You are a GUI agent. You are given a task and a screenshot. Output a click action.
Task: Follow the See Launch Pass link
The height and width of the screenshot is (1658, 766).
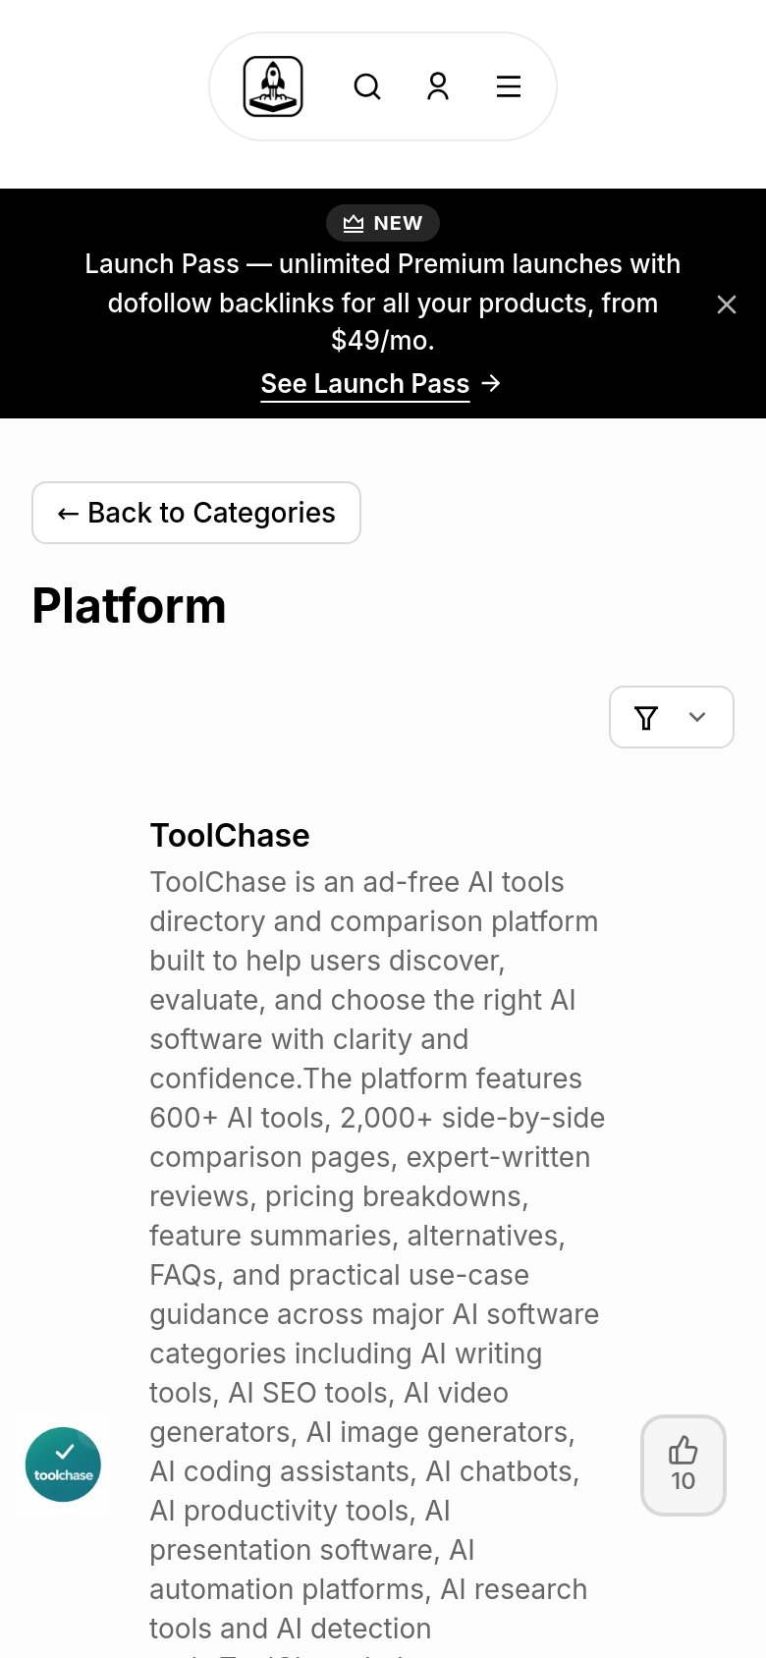pos(365,383)
